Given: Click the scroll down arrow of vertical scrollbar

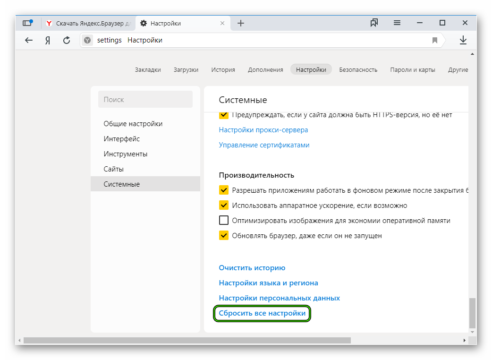Looking at the screenshot, I should pos(472,332).
